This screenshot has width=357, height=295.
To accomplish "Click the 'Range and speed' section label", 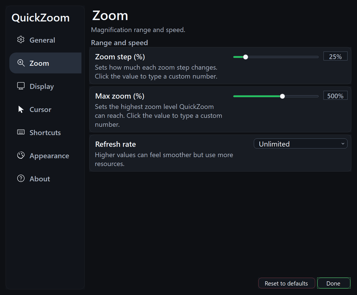I will (x=119, y=43).
